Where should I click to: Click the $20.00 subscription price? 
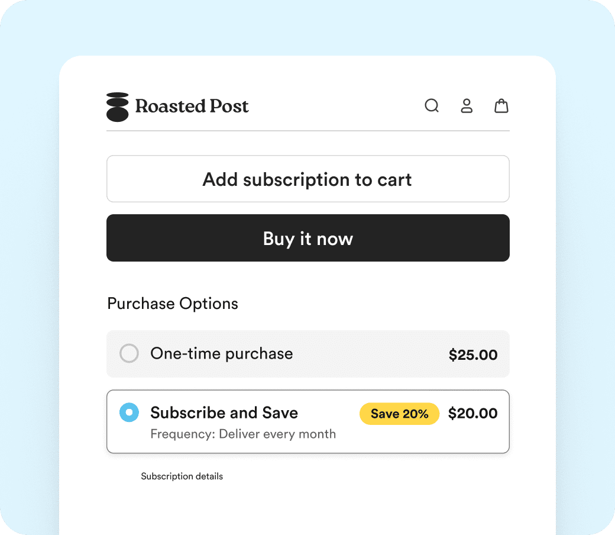tap(472, 414)
